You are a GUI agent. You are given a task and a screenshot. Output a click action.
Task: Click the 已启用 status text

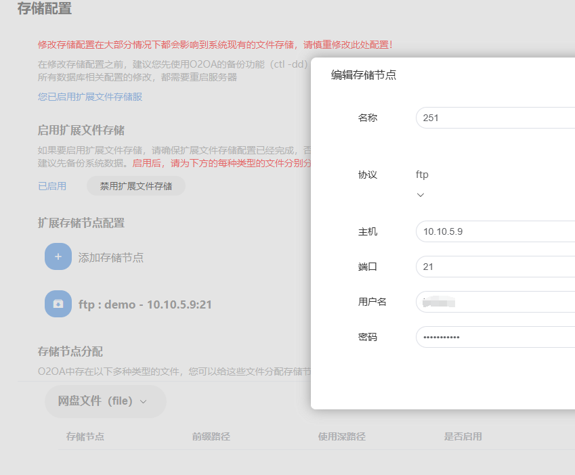pos(52,186)
